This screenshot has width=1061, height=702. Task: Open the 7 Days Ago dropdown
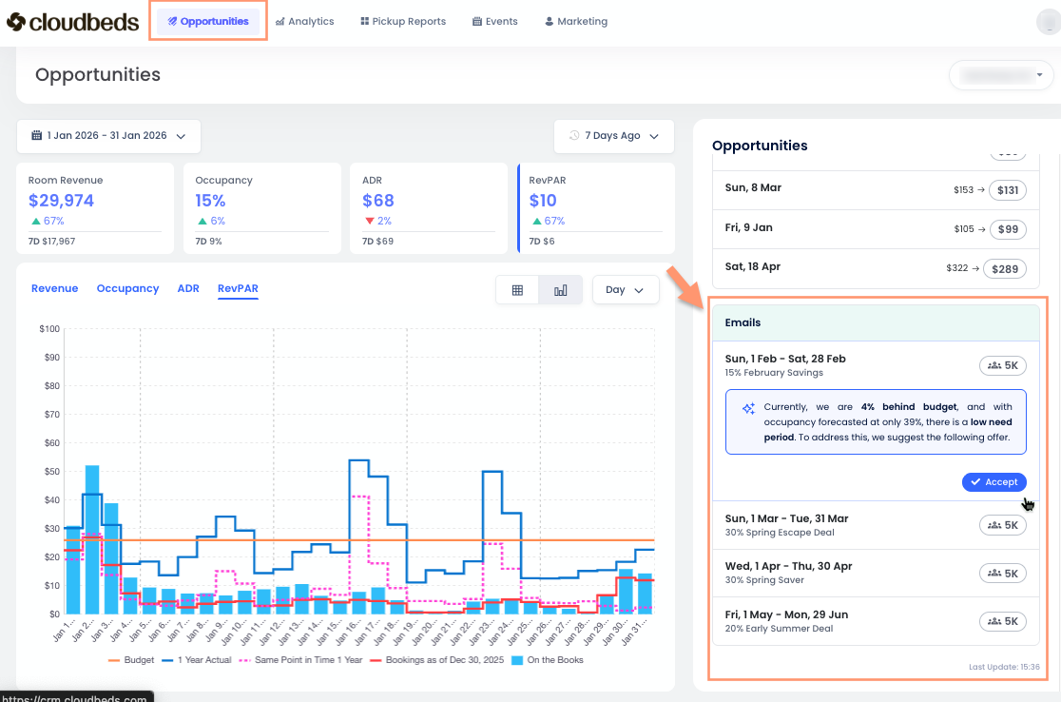click(x=614, y=136)
